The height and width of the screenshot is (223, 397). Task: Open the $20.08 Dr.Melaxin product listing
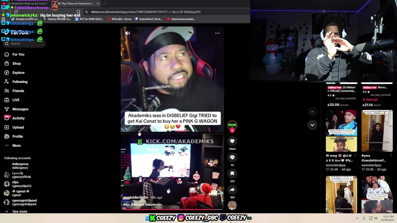(341, 95)
